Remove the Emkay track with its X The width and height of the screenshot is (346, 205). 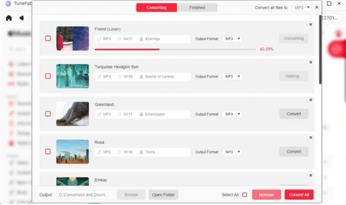click(x=311, y=175)
